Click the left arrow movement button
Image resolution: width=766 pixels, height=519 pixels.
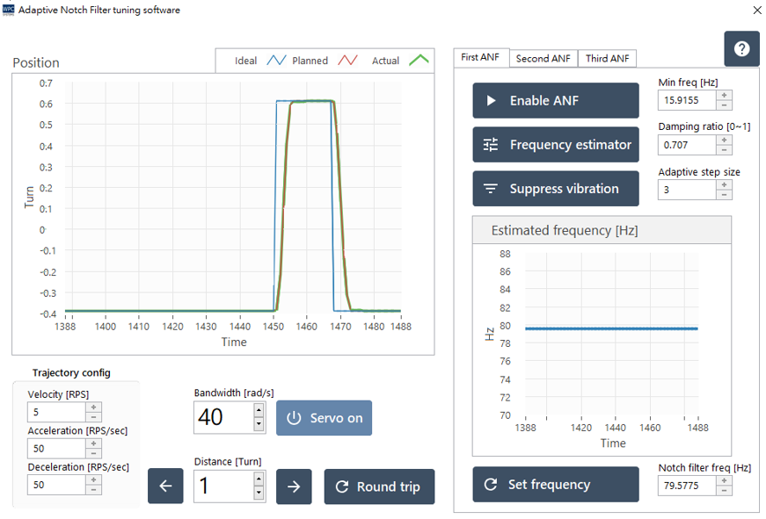pyautogui.click(x=165, y=486)
